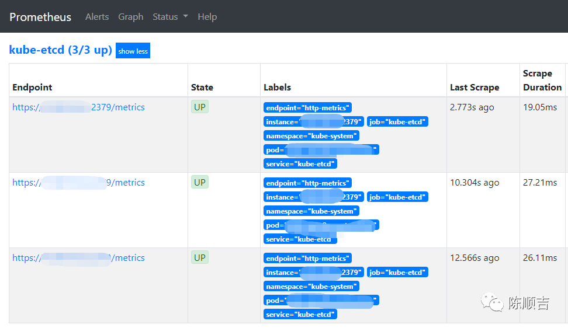The width and height of the screenshot is (568, 328).
Task: Click the second row UP state badge
Action: [200, 182]
